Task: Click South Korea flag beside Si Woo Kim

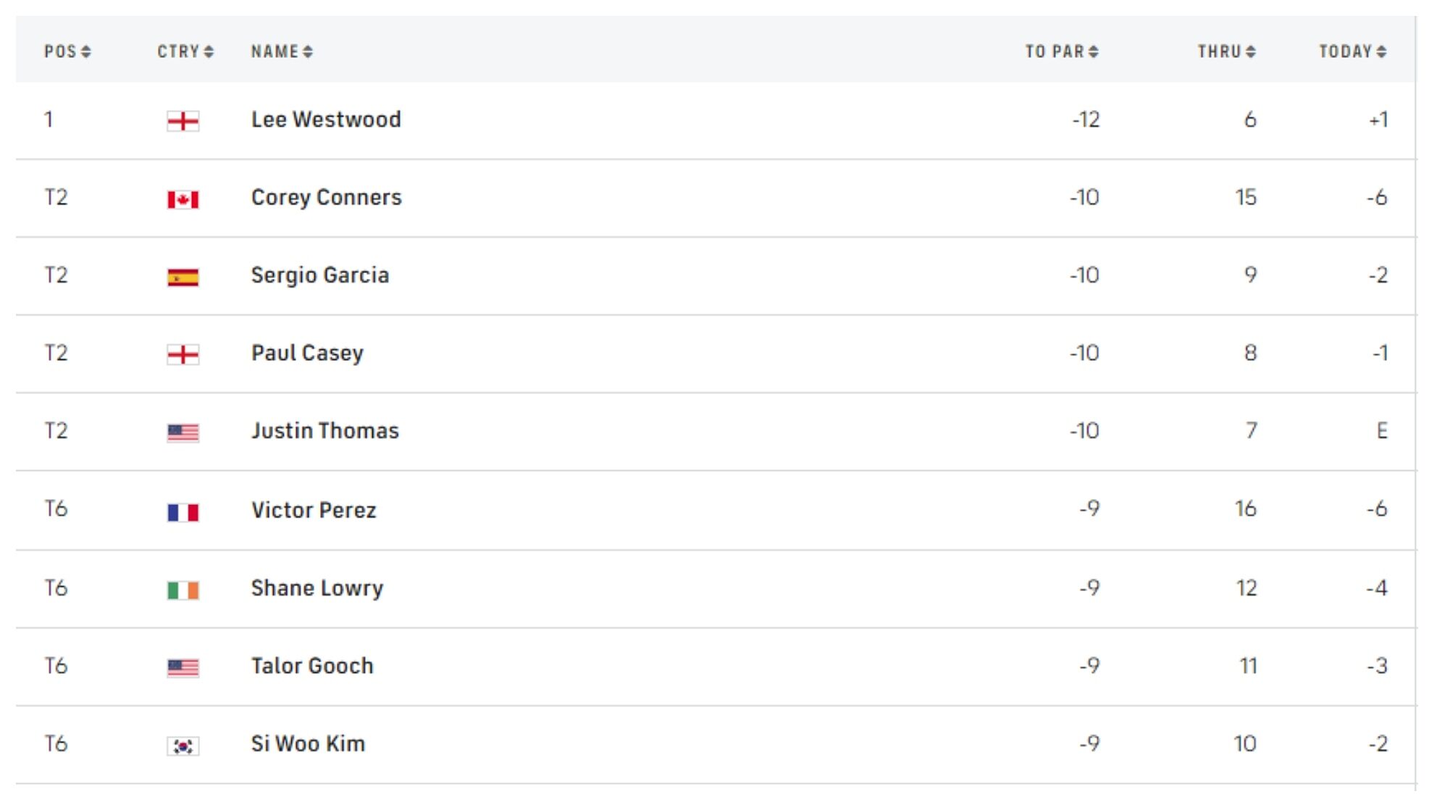Action: coord(183,745)
